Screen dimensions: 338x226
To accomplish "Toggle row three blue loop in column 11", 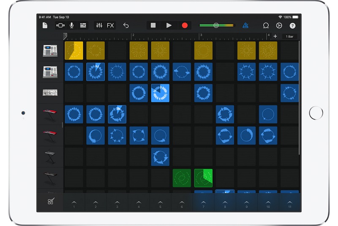I will (x=289, y=93).
